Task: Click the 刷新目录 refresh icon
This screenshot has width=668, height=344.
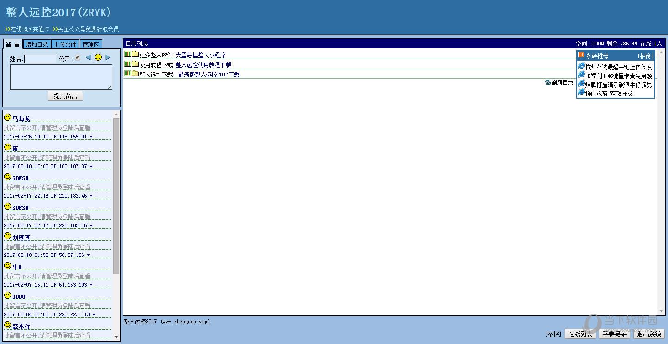Action: click(548, 82)
